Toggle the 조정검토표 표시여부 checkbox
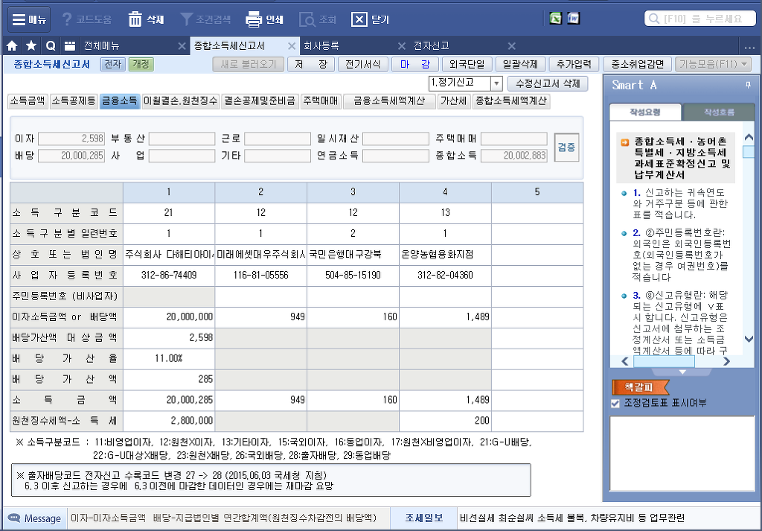Image resolution: width=762 pixels, height=531 pixels. tap(615, 403)
